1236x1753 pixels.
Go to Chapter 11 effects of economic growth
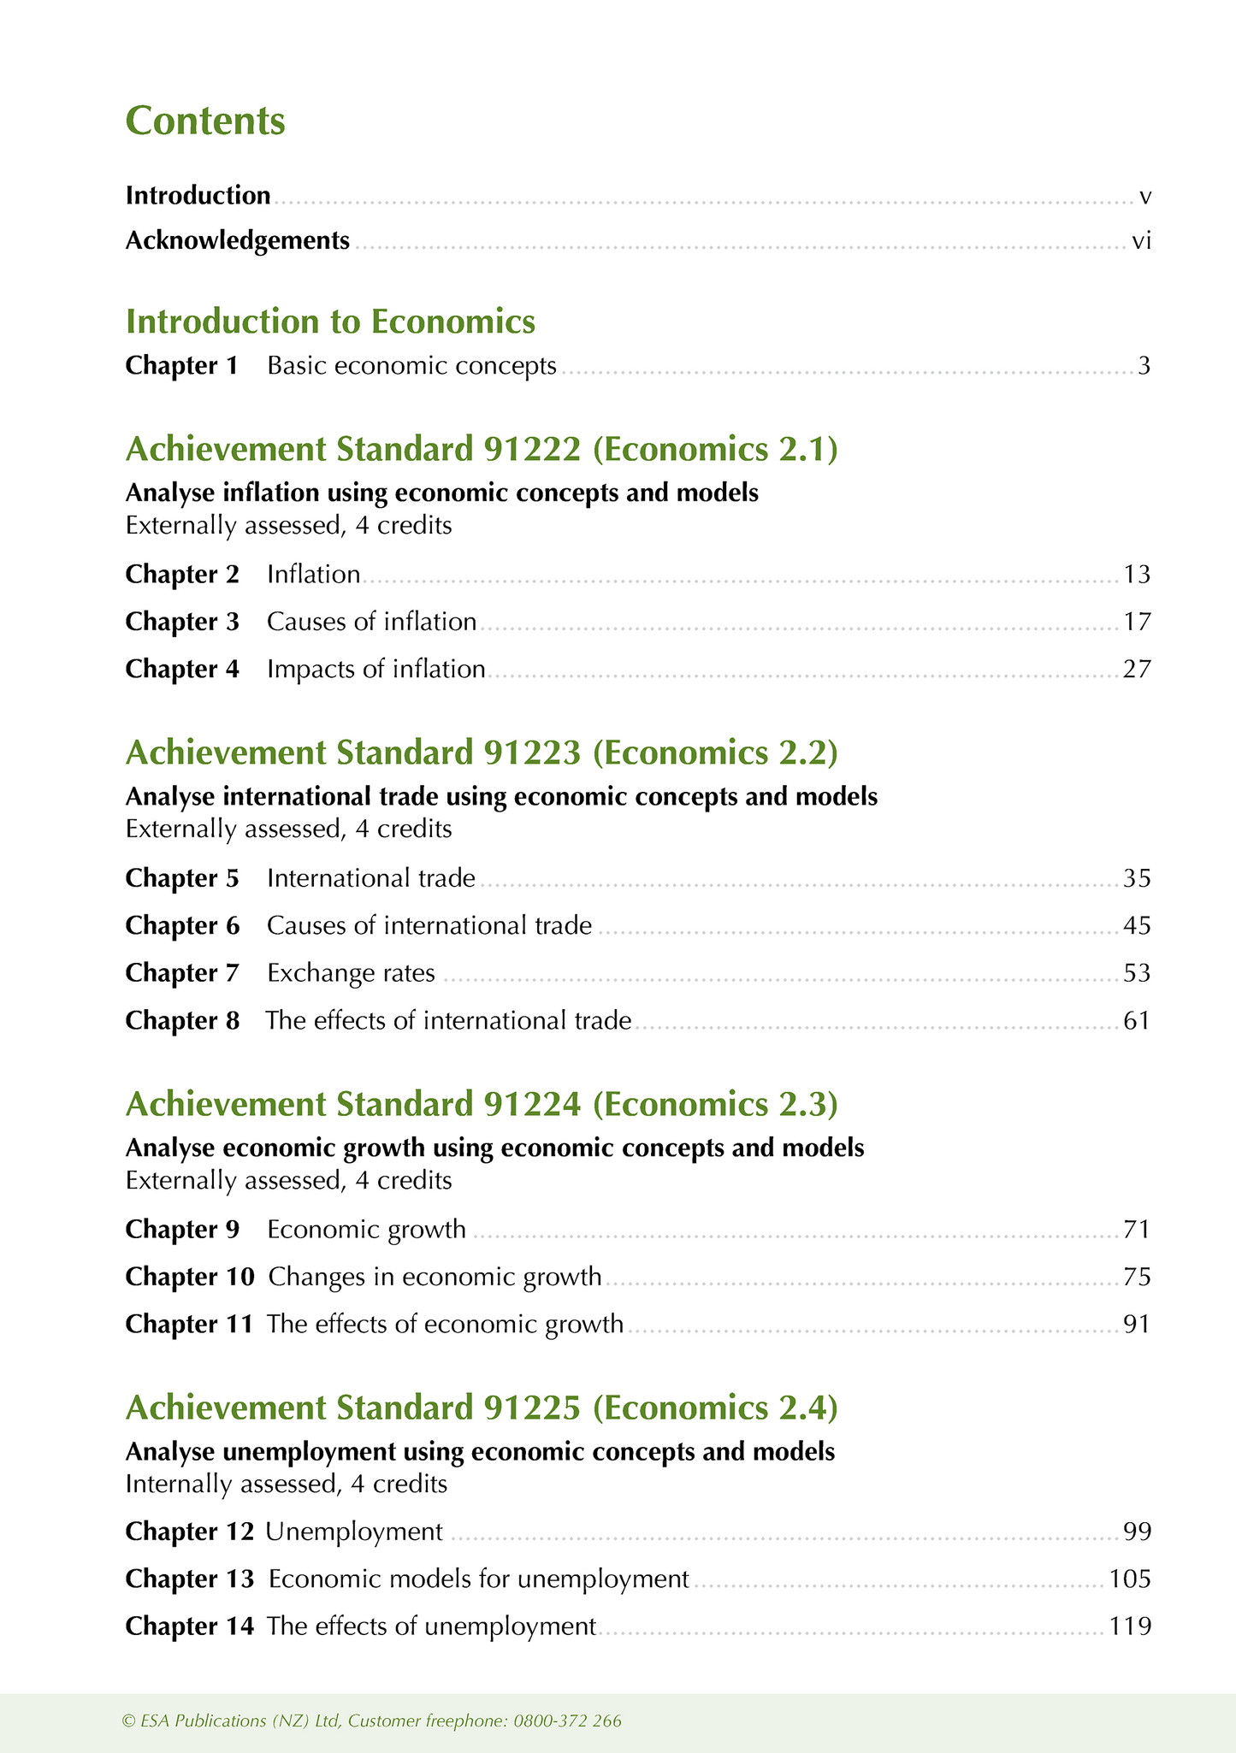(445, 1324)
